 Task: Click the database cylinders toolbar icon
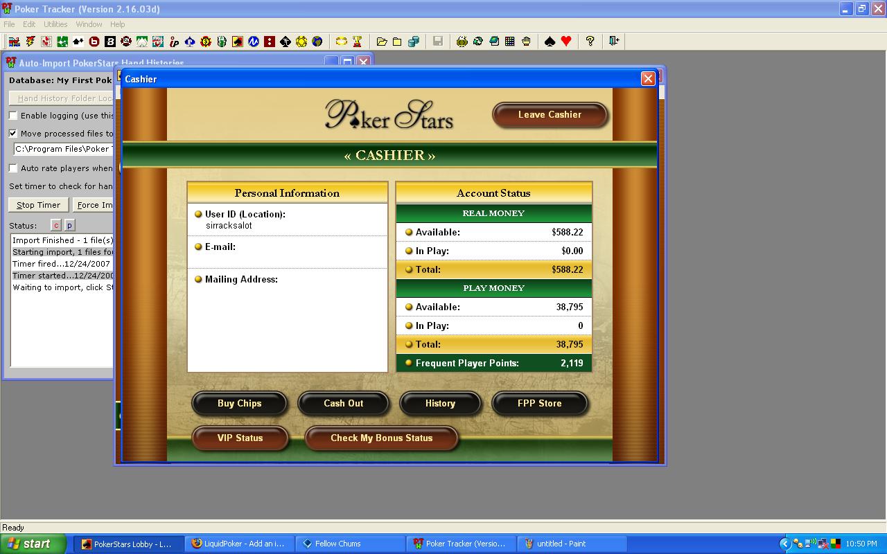click(x=414, y=42)
